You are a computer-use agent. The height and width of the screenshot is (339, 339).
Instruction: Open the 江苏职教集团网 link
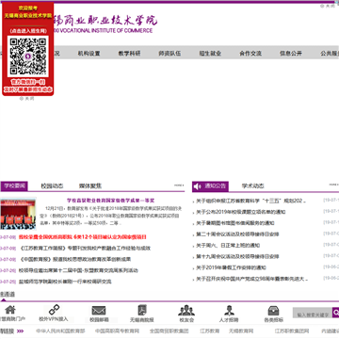[292, 331]
